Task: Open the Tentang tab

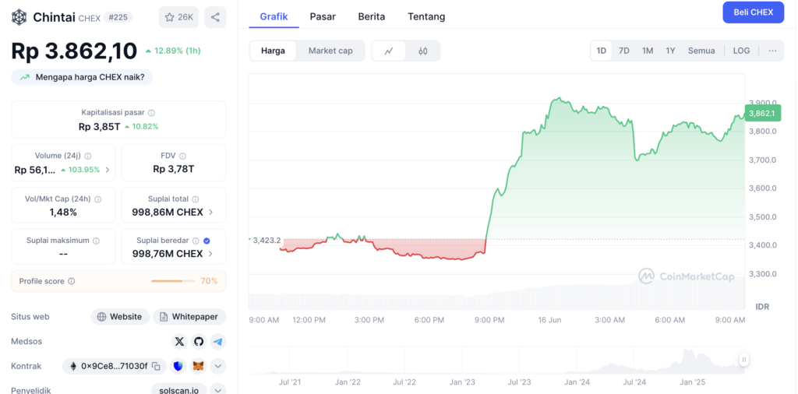Action: 426,16
